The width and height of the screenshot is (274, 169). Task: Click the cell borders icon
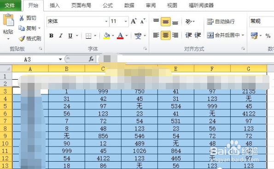(x=88, y=36)
